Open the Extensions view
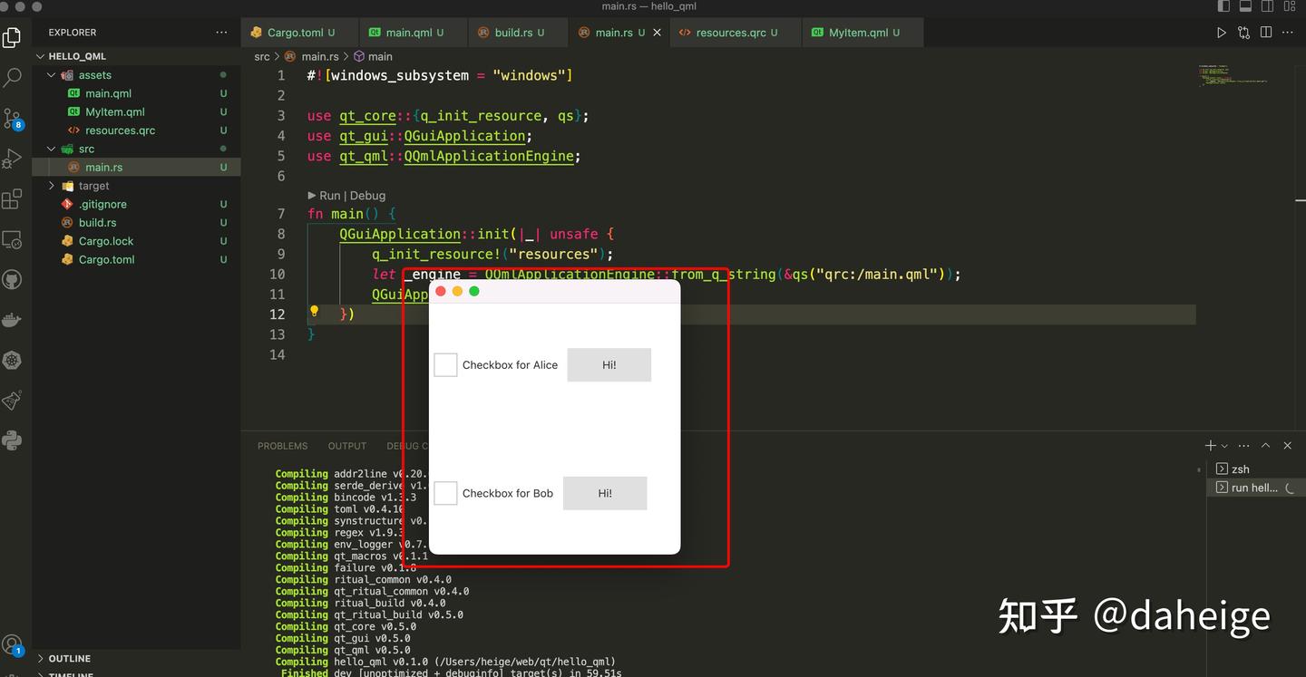This screenshot has width=1306, height=677. pyautogui.click(x=13, y=198)
